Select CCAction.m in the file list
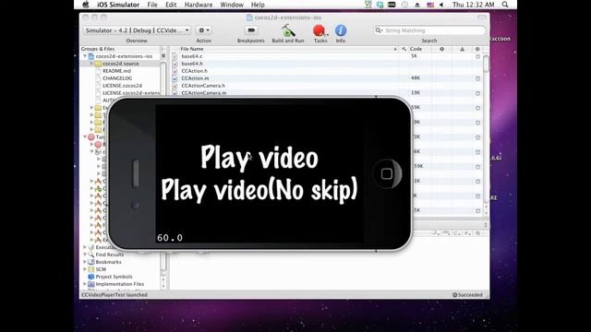 click(x=195, y=78)
